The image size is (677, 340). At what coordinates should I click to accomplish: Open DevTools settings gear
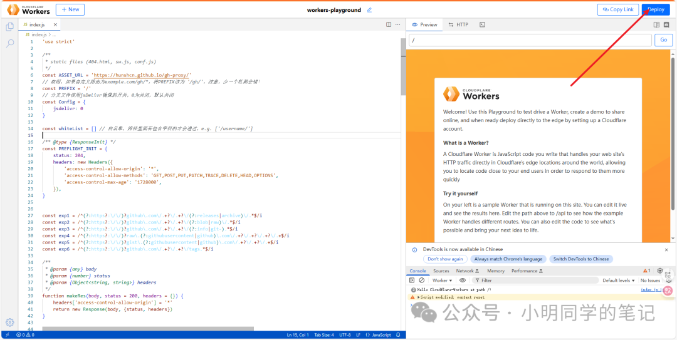coord(659,270)
